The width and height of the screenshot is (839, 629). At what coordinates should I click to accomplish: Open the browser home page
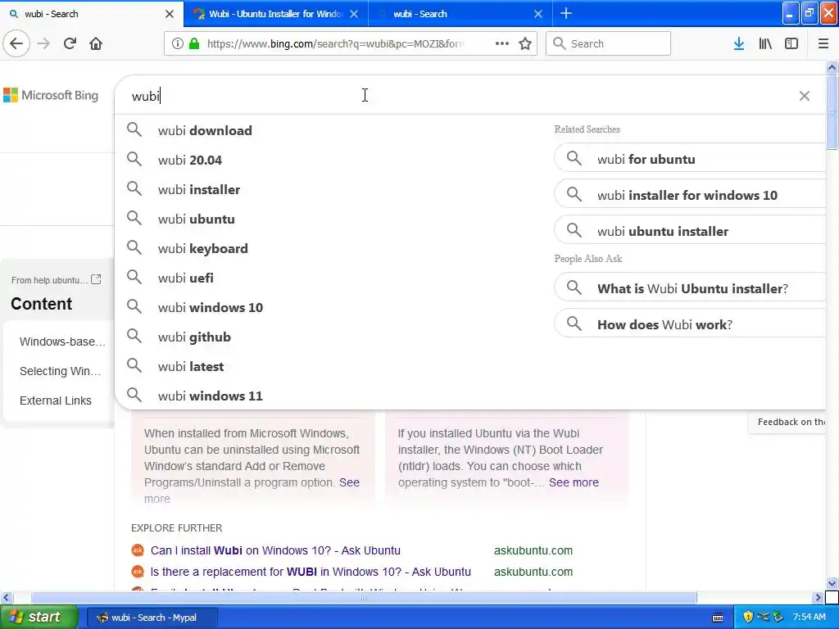96,43
